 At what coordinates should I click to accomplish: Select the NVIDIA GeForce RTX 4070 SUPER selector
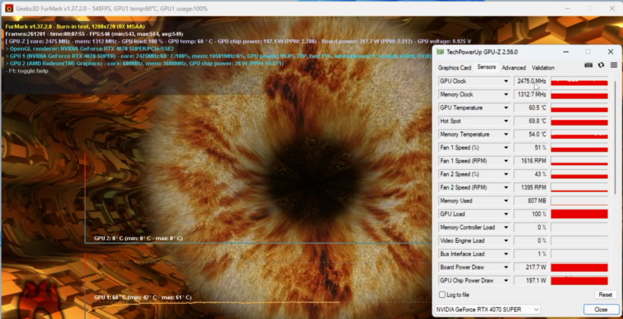point(487,309)
